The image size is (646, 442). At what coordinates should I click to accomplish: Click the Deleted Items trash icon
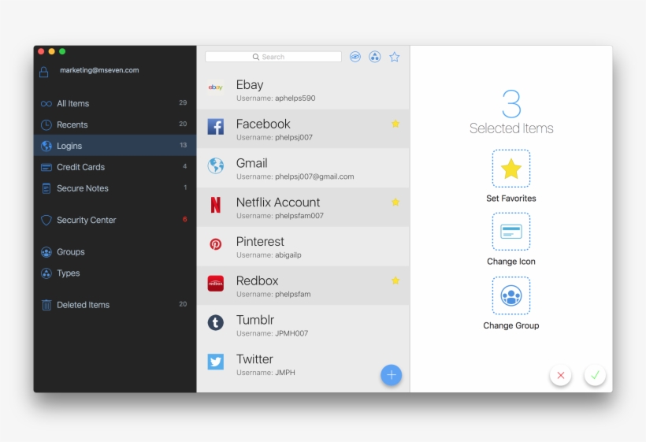(x=46, y=305)
